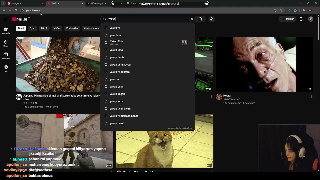Open Shorts from the sidebar
The height and width of the screenshot is (180, 320).
click(x=6, y=43)
